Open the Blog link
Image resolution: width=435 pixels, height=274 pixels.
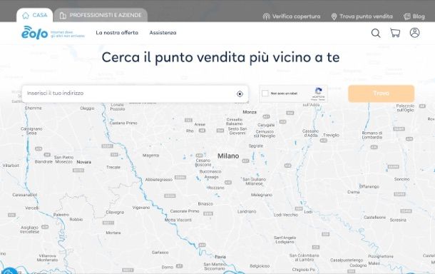pos(419,16)
